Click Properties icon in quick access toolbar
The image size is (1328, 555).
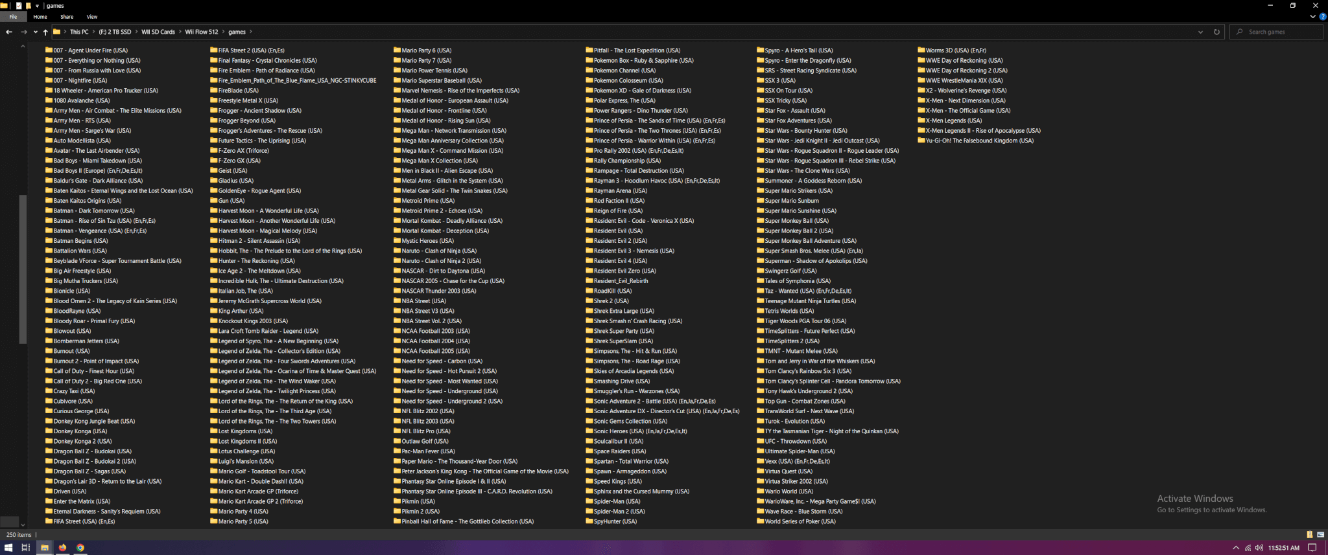(19, 6)
